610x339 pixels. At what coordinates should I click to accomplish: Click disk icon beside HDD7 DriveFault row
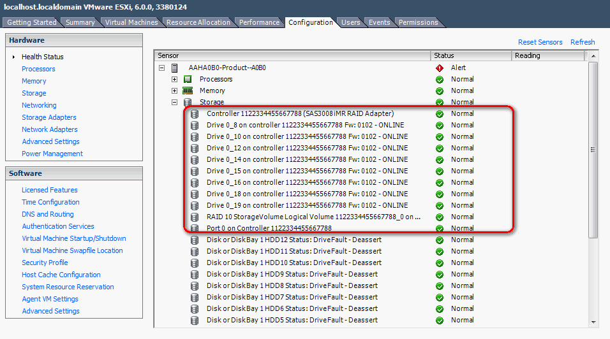[x=195, y=298]
